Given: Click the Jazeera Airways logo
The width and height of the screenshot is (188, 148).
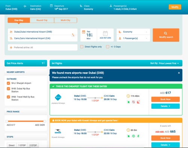Looking at the screenshot, I should pos(58,97).
